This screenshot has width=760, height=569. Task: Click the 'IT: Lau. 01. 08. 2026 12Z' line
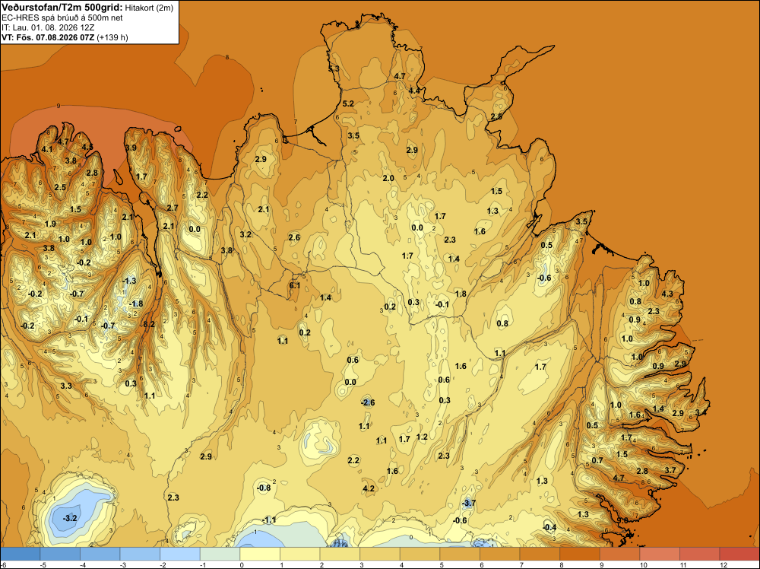tap(48, 27)
